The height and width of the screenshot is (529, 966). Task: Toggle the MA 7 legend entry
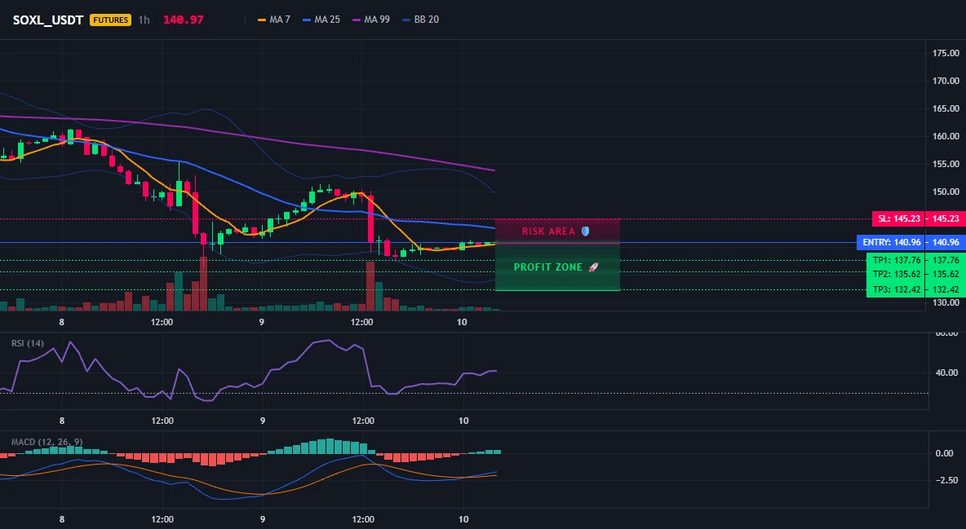(274, 20)
